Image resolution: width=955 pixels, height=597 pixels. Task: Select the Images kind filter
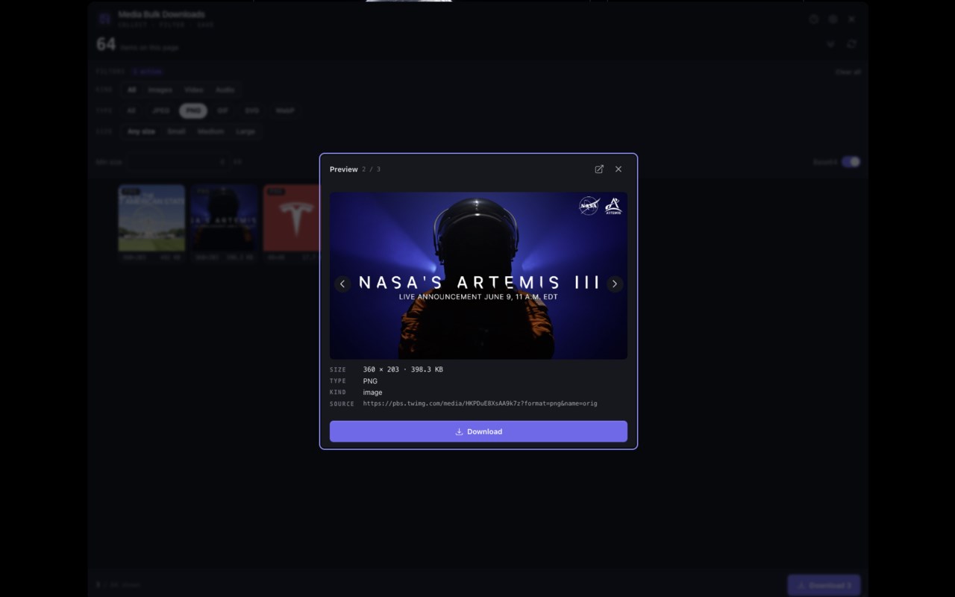point(160,90)
